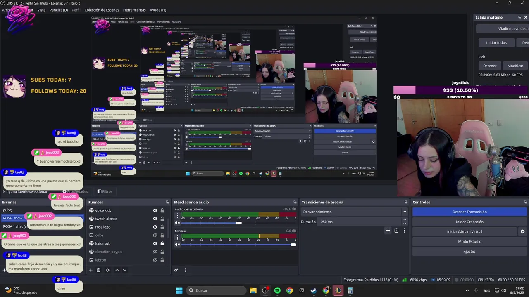
Task: Click Modificar for the kick output
Action: coord(515,66)
